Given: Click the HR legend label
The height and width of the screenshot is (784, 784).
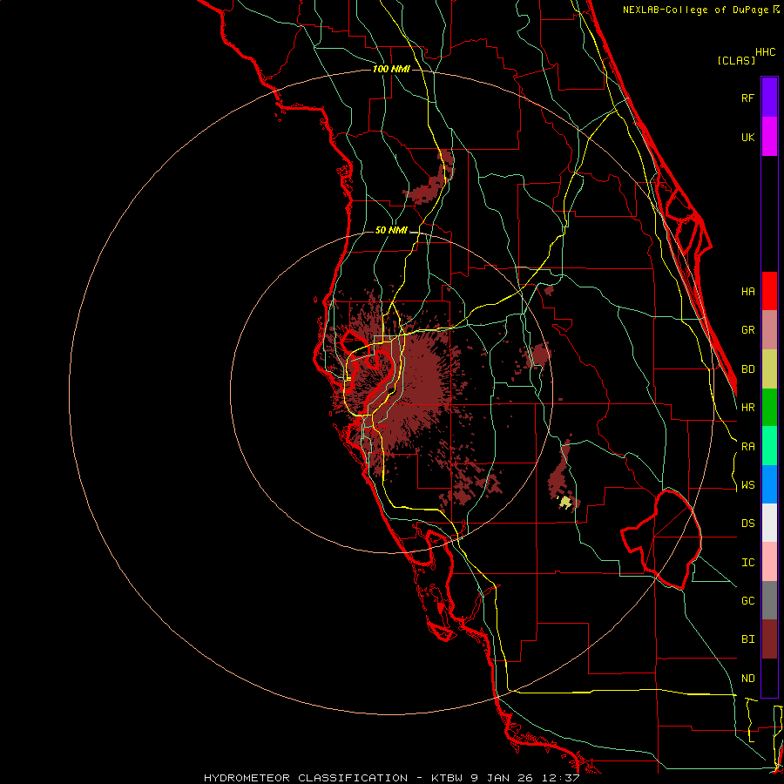Looking at the screenshot, I should 747,408.
